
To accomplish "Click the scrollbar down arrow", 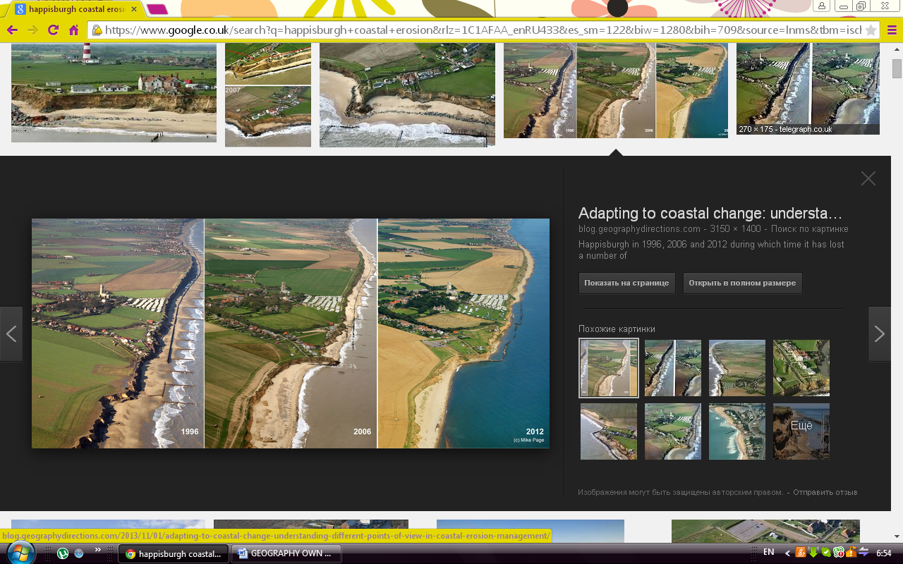I will (x=897, y=537).
